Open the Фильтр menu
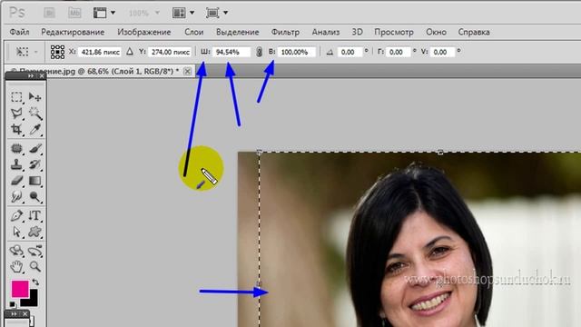 tap(285, 33)
